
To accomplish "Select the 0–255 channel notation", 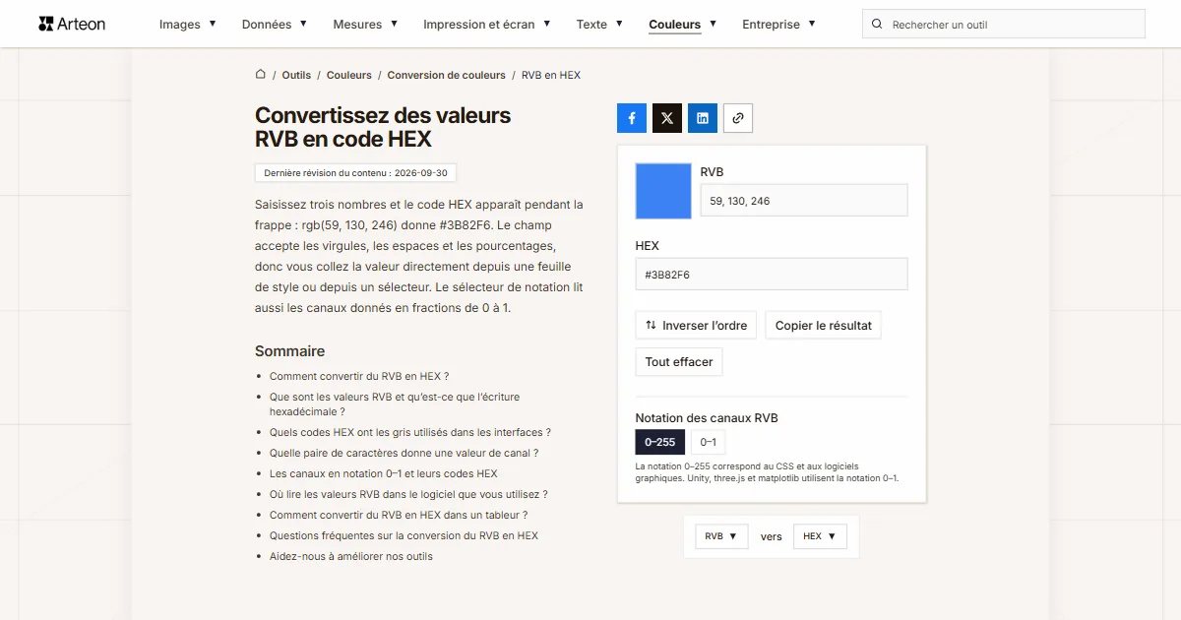I will (659, 442).
